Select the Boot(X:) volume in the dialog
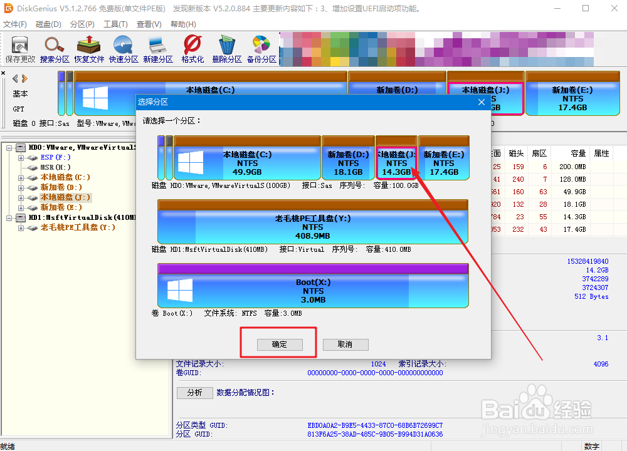Image resolution: width=627 pixels, height=451 pixels. pos(313,288)
